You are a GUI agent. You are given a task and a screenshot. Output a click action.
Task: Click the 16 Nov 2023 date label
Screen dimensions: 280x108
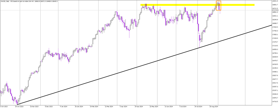pos(34,107)
